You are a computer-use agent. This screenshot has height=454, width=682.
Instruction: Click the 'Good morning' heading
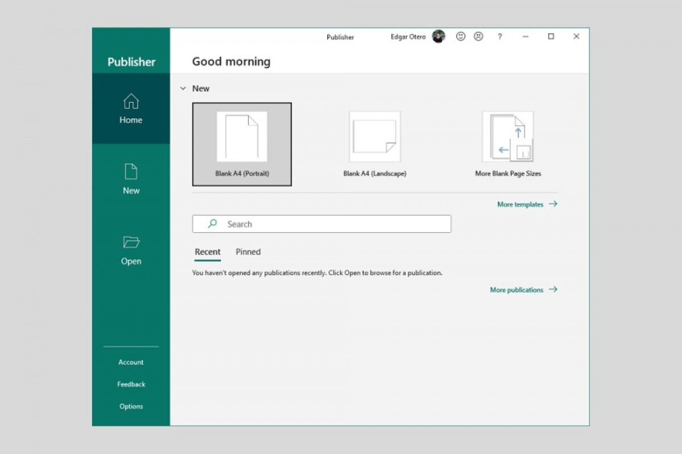pos(231,62)
